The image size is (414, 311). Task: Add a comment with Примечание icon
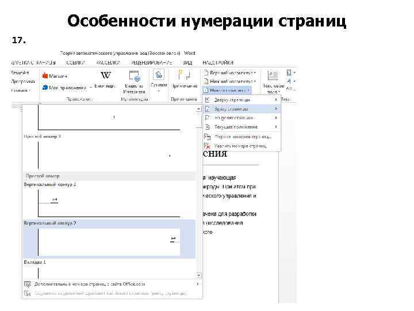click(185, 75)
